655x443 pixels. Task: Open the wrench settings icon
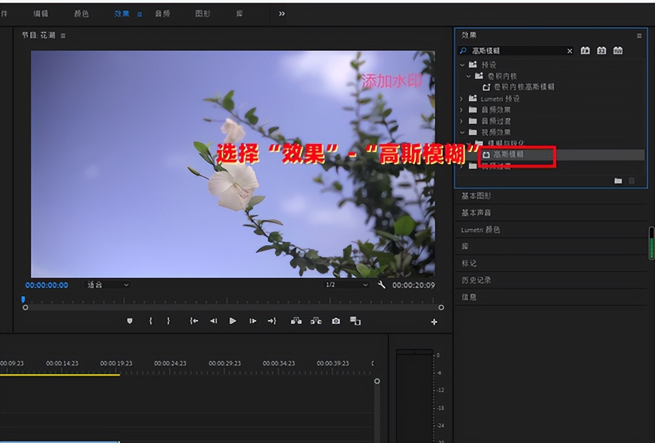pyautogui.click(x=381, y=284)
